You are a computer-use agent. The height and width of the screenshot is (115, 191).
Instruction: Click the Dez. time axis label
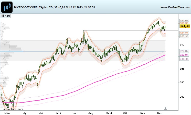click(x=160, y=113)
